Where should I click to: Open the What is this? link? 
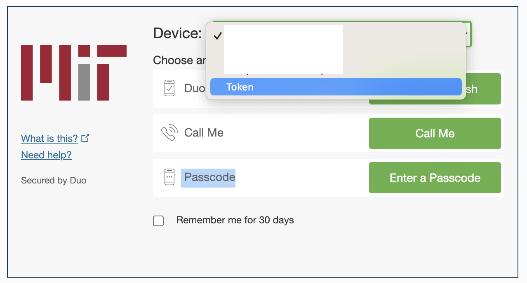tap(49, 139)
